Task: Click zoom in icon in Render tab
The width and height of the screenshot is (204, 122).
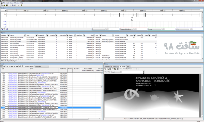Action: 105,69
